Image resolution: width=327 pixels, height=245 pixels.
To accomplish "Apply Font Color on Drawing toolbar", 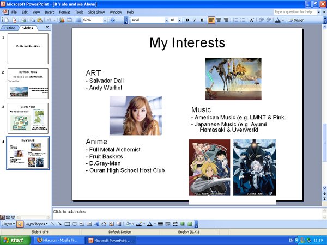I will [150, 224].
